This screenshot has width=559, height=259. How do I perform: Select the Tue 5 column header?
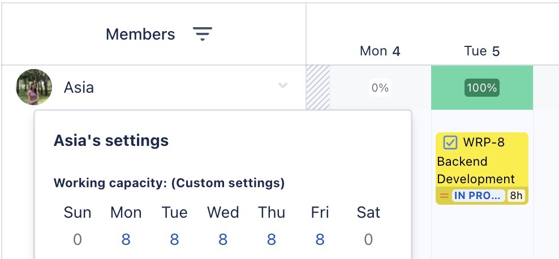click(482, 51)
